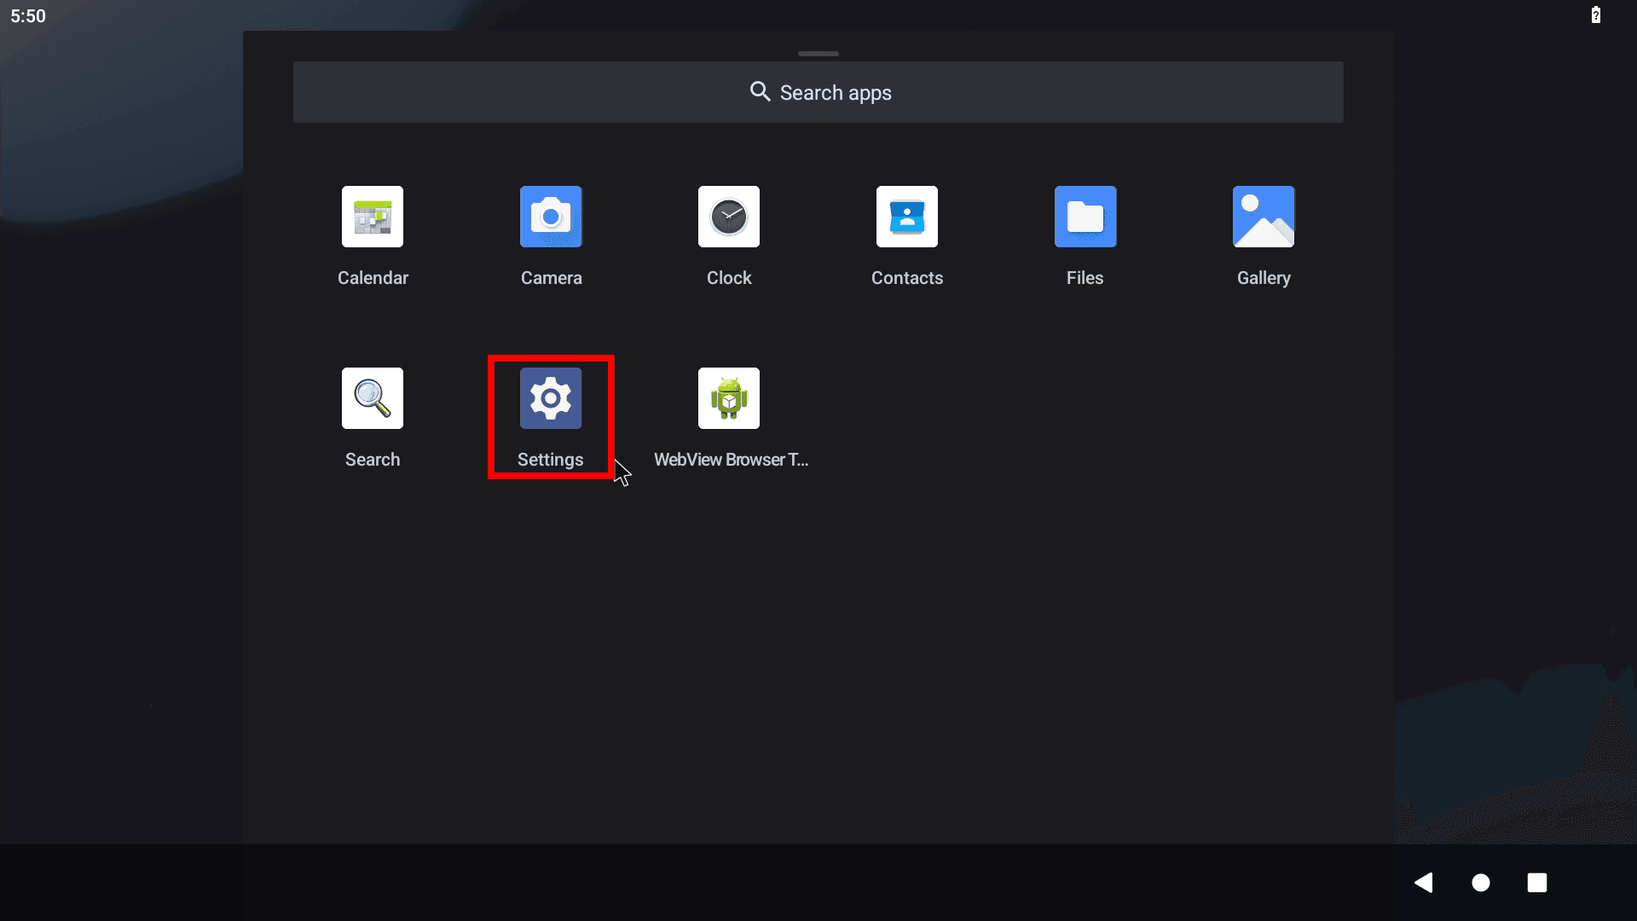The width and height of the screenshot is (1637, 921).
Task: Open the Clock app icon
Action: pyautogui.click(x=729, y=217)
